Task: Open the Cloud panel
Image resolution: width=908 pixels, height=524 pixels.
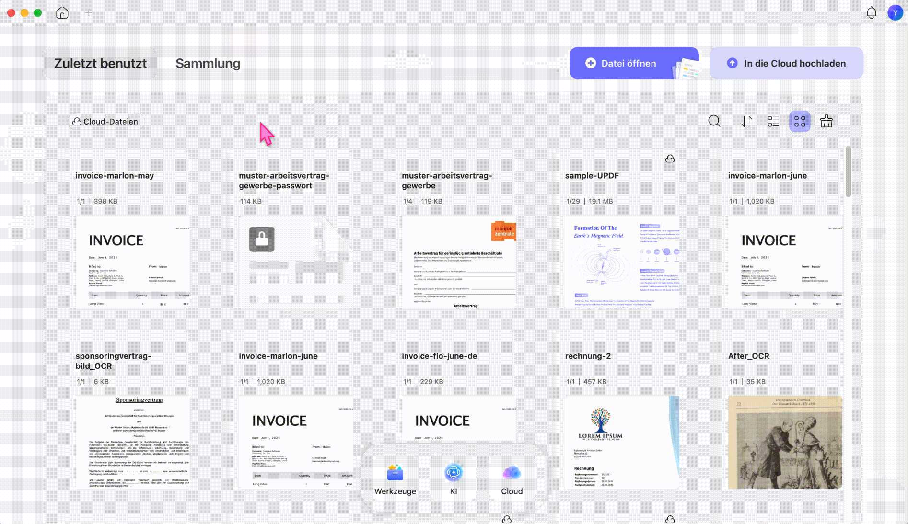Action: (512, 478)
